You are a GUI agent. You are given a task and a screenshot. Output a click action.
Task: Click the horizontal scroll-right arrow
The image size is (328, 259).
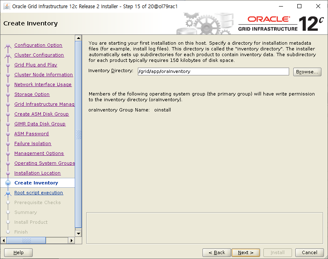coord(71,240)
